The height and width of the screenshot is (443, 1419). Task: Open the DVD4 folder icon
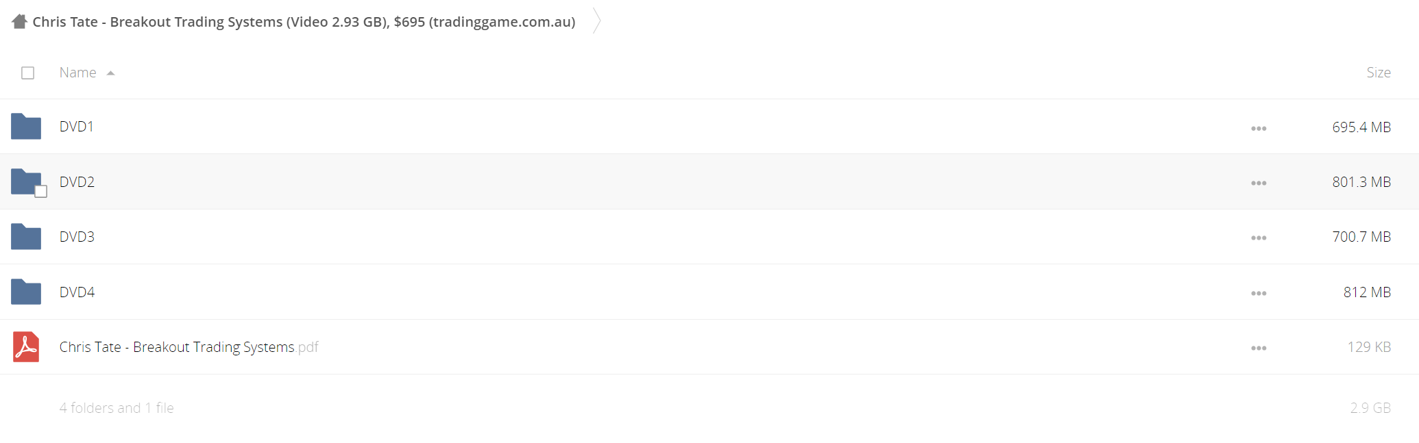(x=26, y=292)
